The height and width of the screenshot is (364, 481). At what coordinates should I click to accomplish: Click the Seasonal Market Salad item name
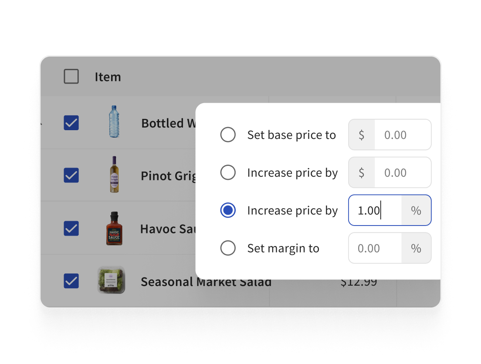pyautogui.click(x=206, y=282)
